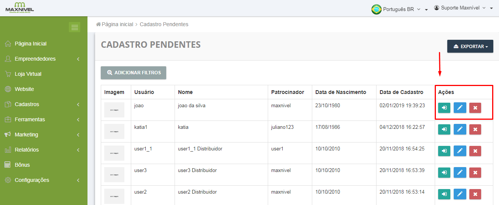
Task: Expand the Empreendedores sidebar menu
Action: [35, 59]
